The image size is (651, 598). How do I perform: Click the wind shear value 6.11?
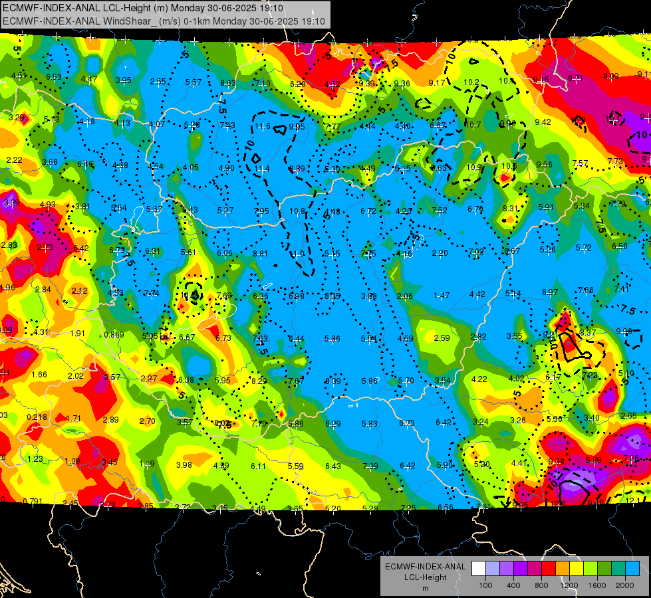click(258, 466)
